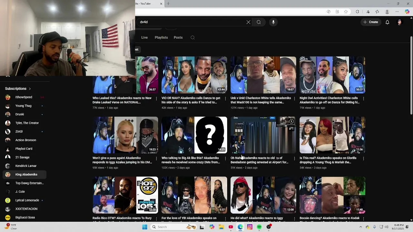This screenshot has width=413, height=232.
Task: Open options for the Bendadonn arrested video
Action: pos(294,159)
